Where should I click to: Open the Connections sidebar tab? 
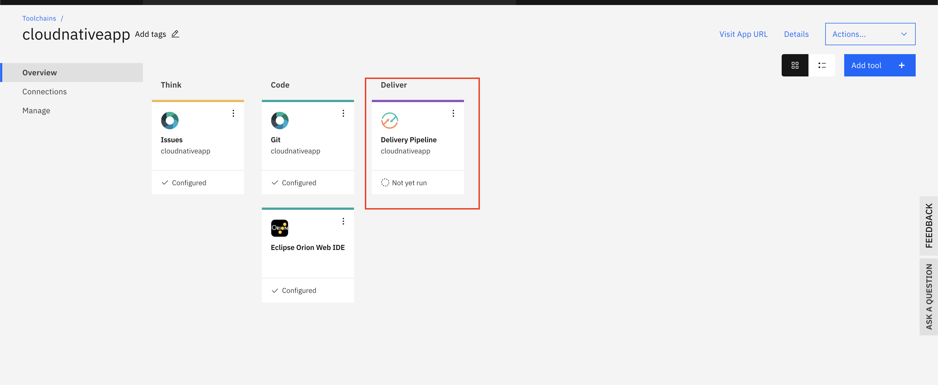44,92
